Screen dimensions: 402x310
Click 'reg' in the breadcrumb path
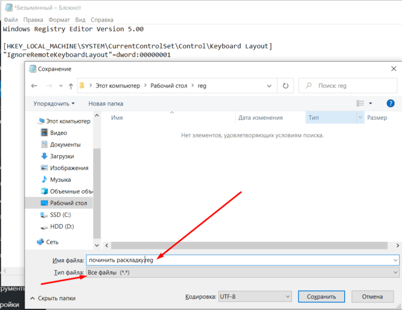pos(202,86)
